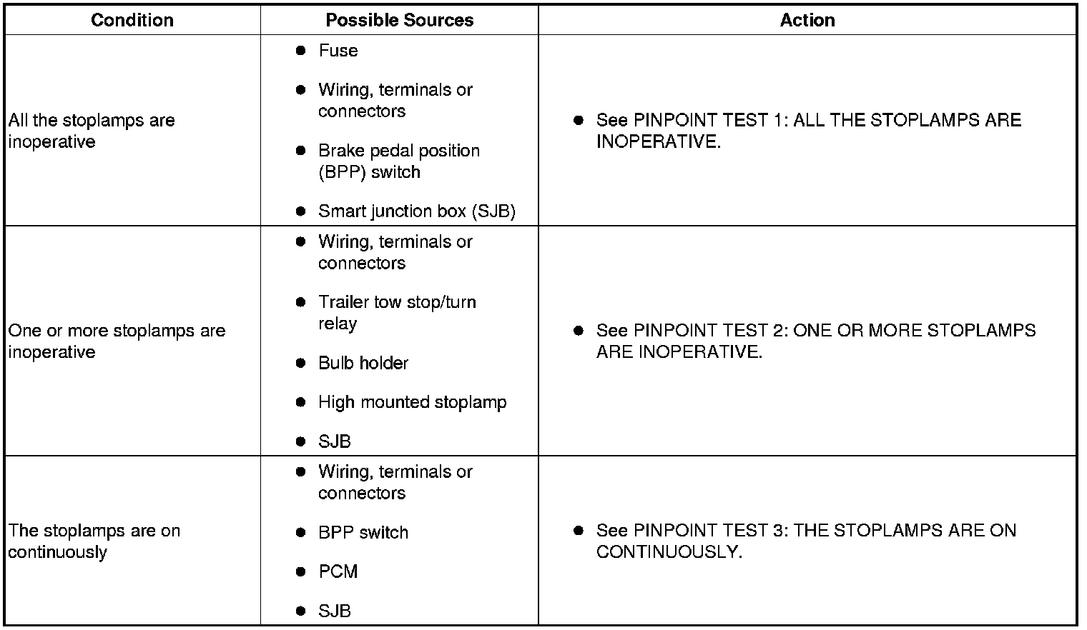Click the Brake pedal position (BPP) switch entry
Screen dimensions: 1087x630
[x=398, y=161]
